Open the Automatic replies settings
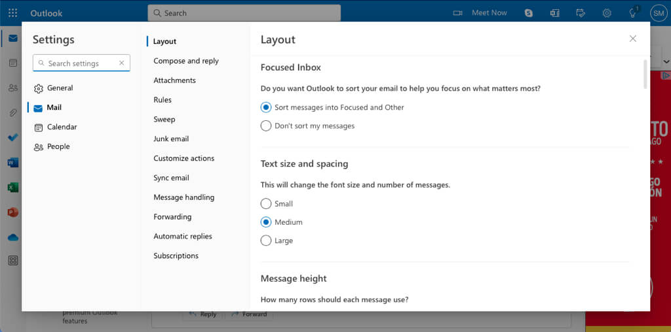 coord(183,237)
